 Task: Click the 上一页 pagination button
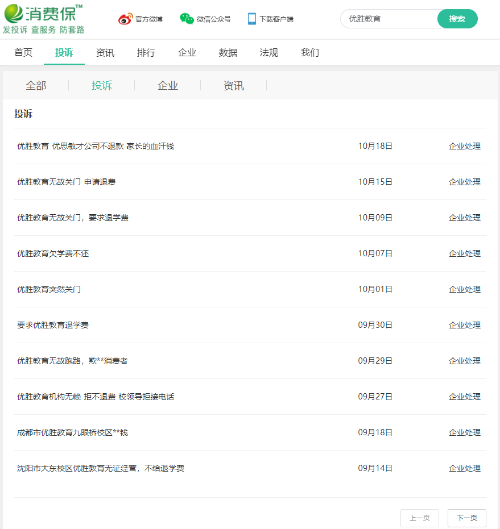click(x=420, y=518)
